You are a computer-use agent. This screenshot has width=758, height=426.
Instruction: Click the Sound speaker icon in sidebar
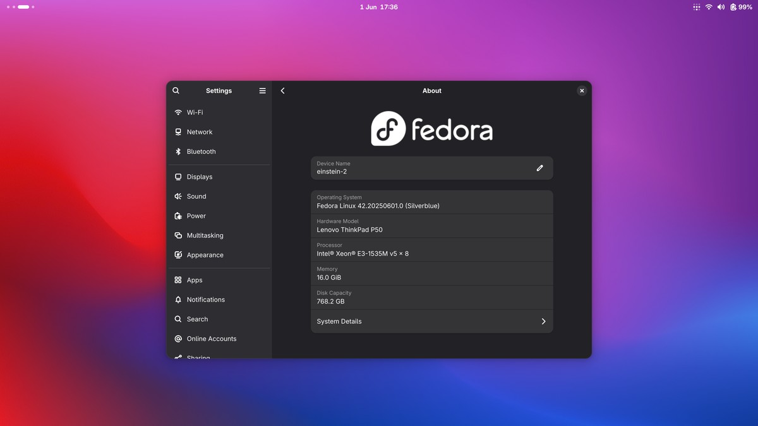tap(178, 196)
